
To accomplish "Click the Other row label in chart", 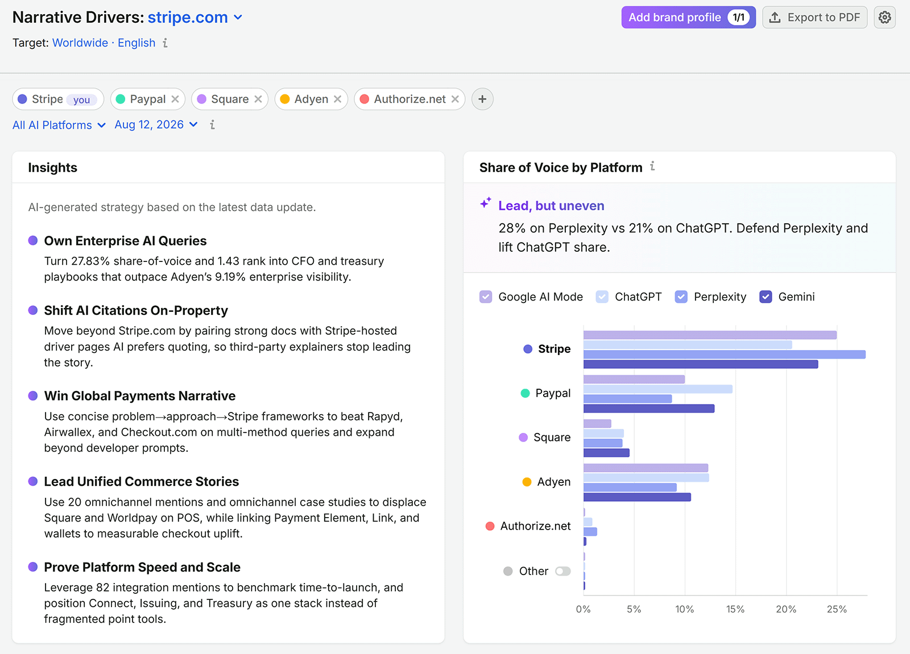I will click(x=533, y=571).
